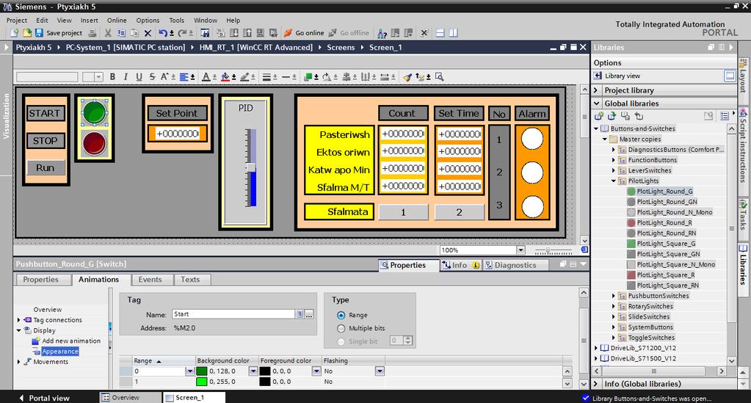Open the zoom 100% dropdown

pyautogui.click(x=520, y=250)
